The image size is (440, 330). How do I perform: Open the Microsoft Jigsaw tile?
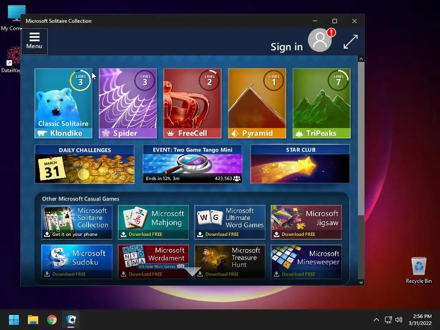coord(306,222)
